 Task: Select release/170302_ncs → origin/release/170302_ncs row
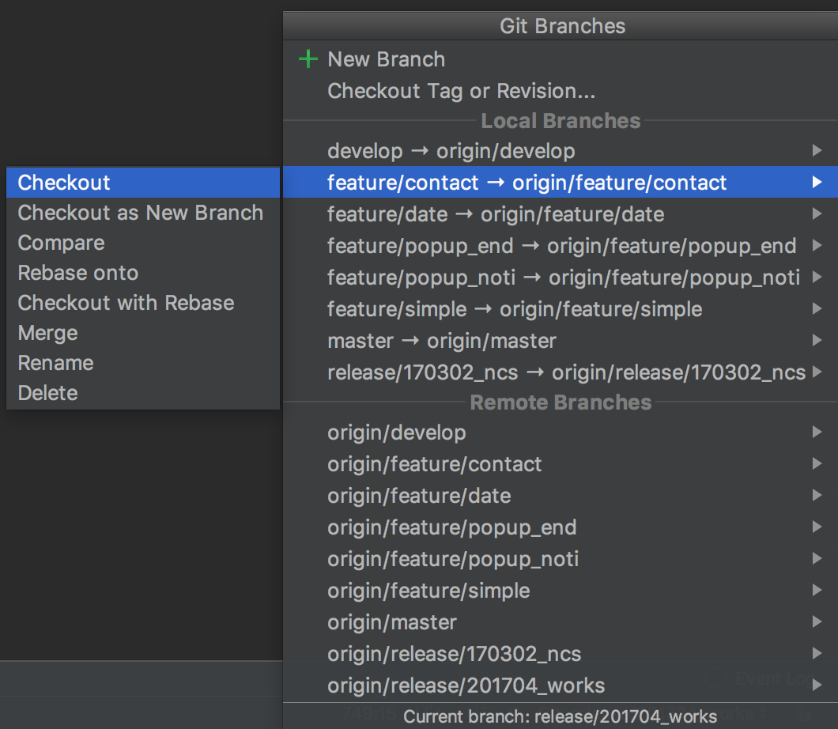(560, 372)
